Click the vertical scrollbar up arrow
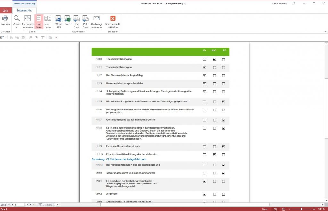 click(x=326, y=44)
